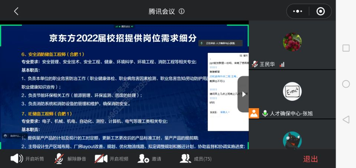Collapse participant panel with side arrow handle
This screenshot has height=168, width=356.
click(243, 94)
